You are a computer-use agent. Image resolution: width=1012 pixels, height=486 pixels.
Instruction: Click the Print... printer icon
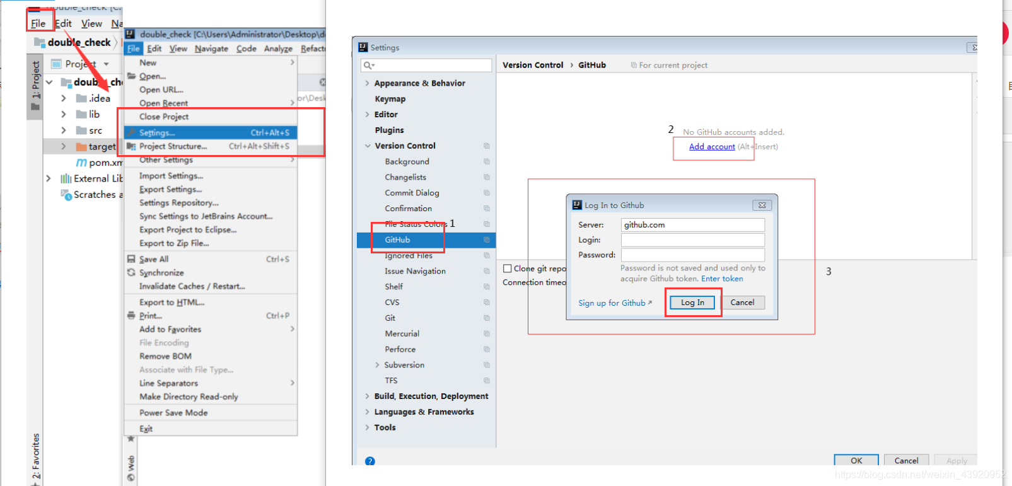(131, 315)
